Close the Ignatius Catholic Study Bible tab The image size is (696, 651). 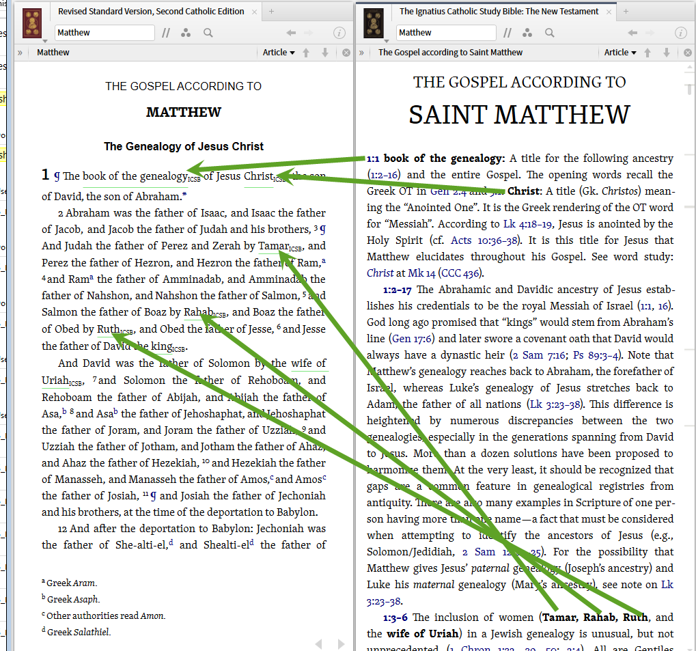pyautogui.click(x=609, y=12)
